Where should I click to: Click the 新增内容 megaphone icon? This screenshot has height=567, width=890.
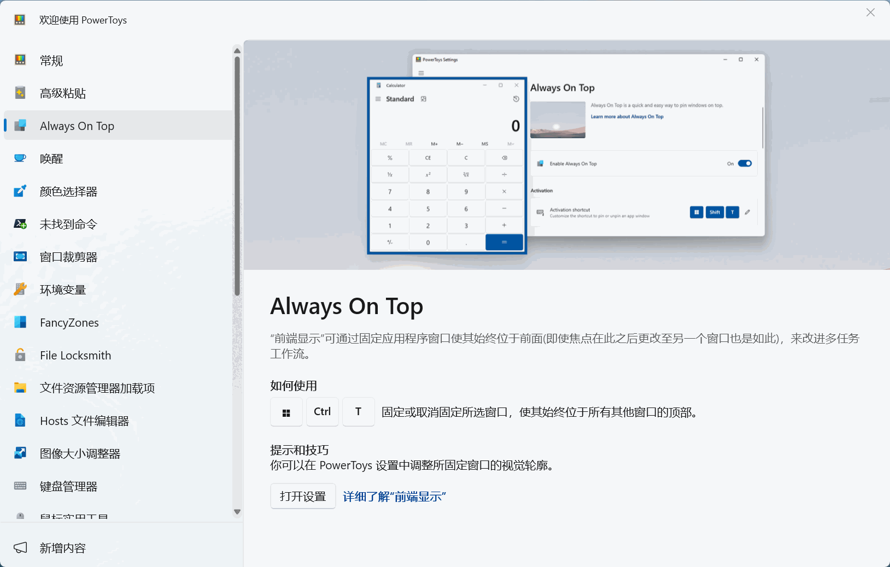20,548
